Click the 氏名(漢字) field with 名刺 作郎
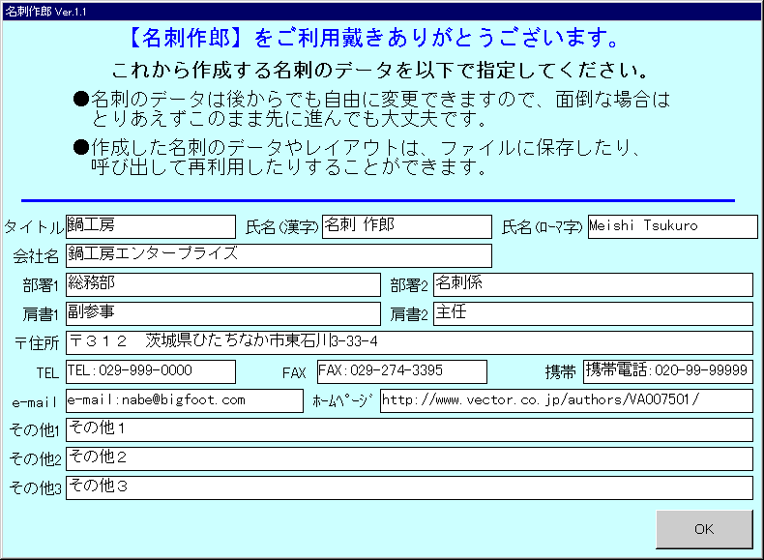The height and width of the screenshot is (560, 764). coord(407,226)
